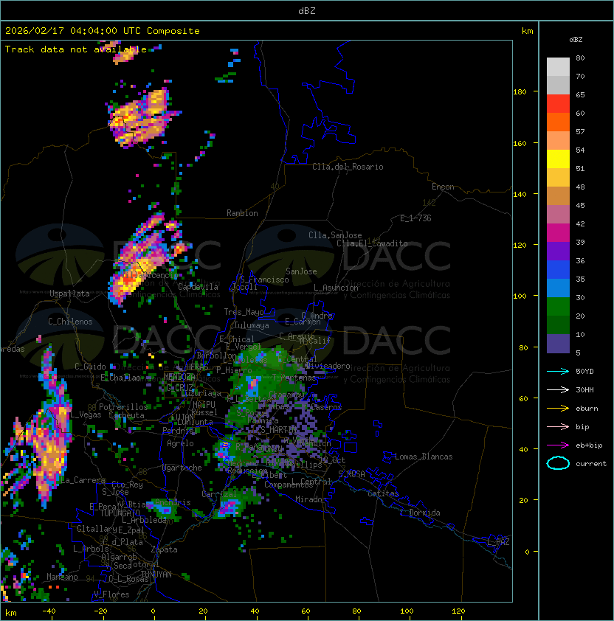614x621 pixels.
Task: Click the 'Mirador' place label
Action: 311,499
